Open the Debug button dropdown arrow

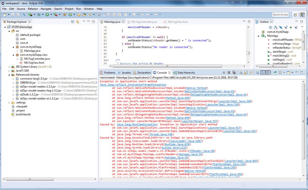(x=43, y=15)
